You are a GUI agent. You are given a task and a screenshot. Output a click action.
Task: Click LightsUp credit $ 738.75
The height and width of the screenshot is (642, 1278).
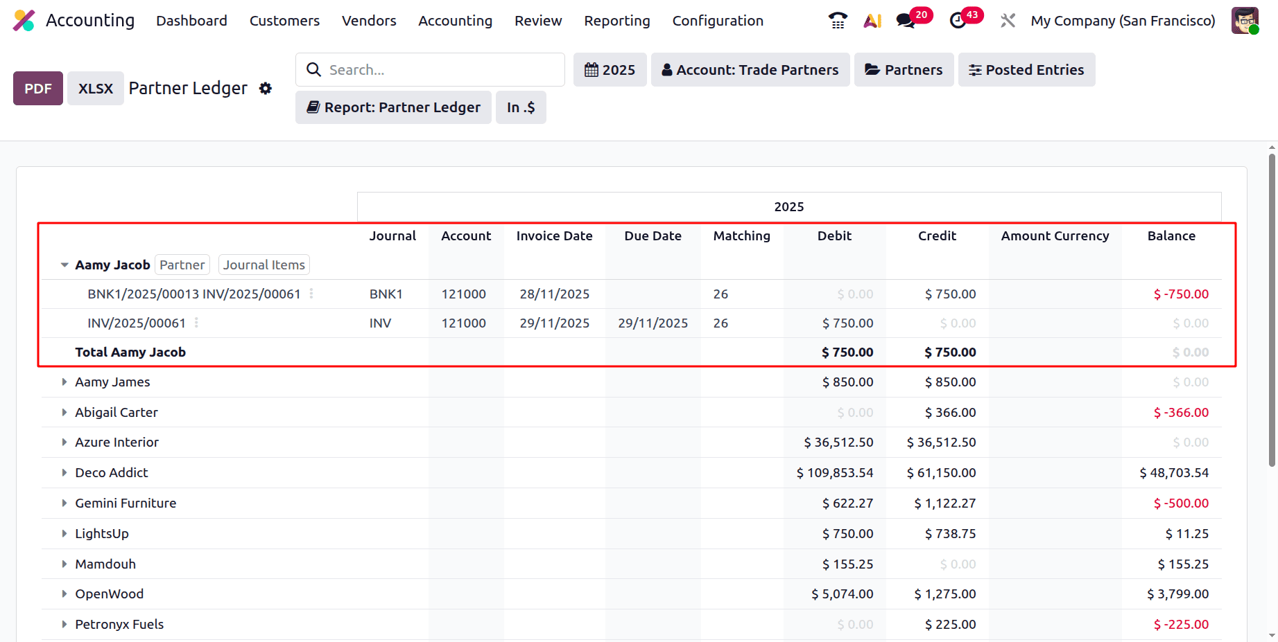pyautogui.click(x=950, y=534)
